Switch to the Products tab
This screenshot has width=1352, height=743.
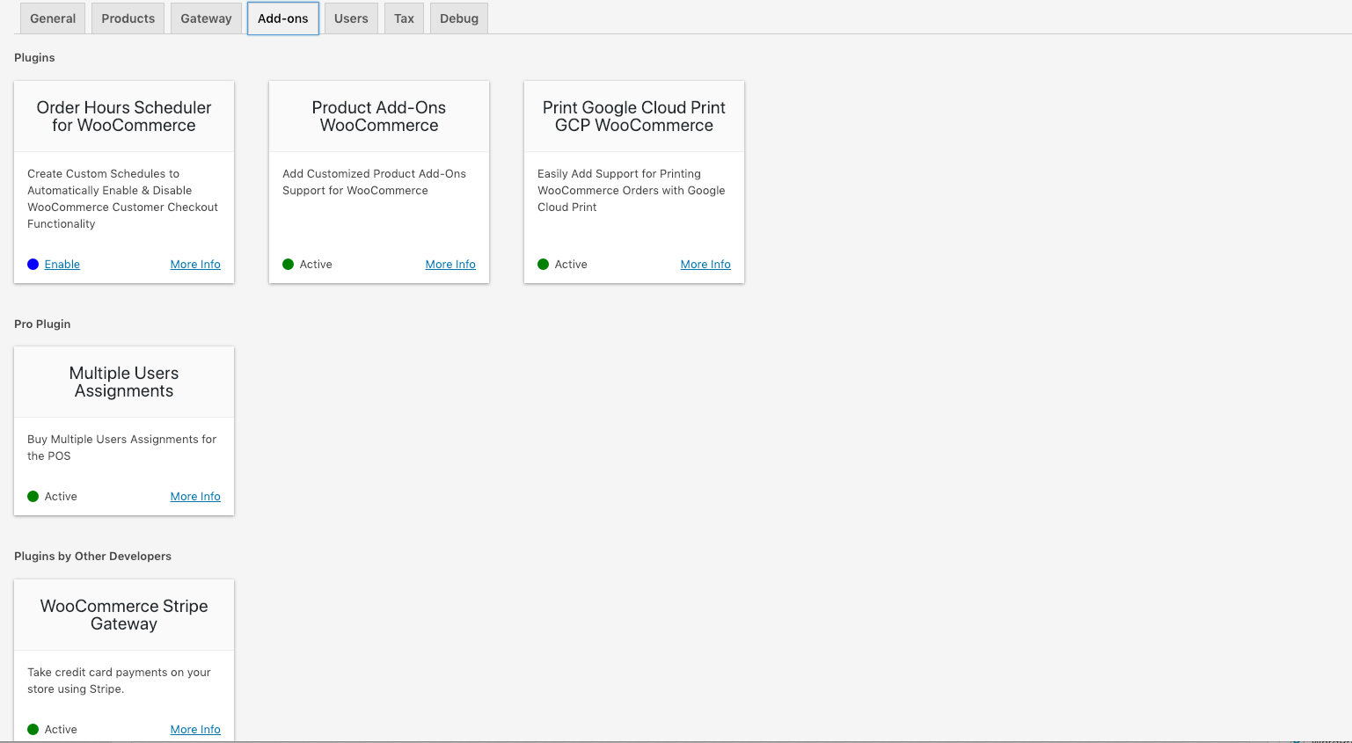pos(128,18)
